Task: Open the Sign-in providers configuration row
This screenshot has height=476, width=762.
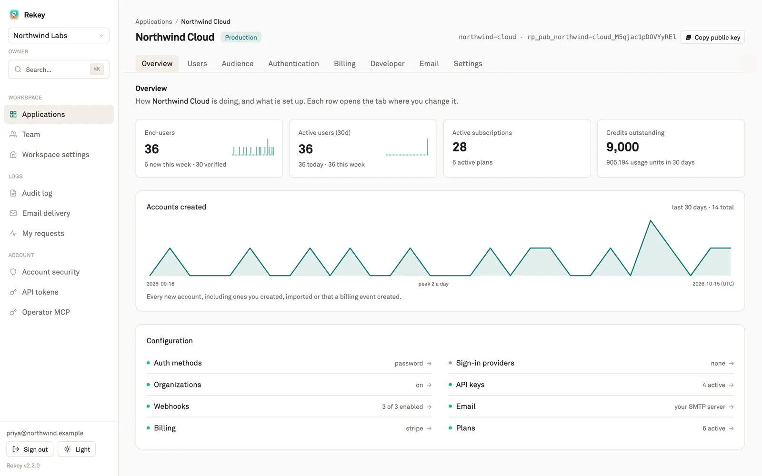Action: (591, 363)
